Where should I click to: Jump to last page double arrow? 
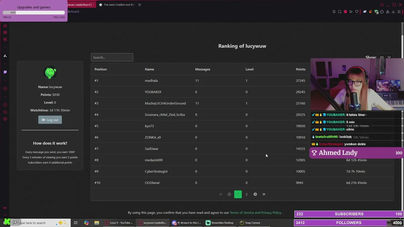264,194
